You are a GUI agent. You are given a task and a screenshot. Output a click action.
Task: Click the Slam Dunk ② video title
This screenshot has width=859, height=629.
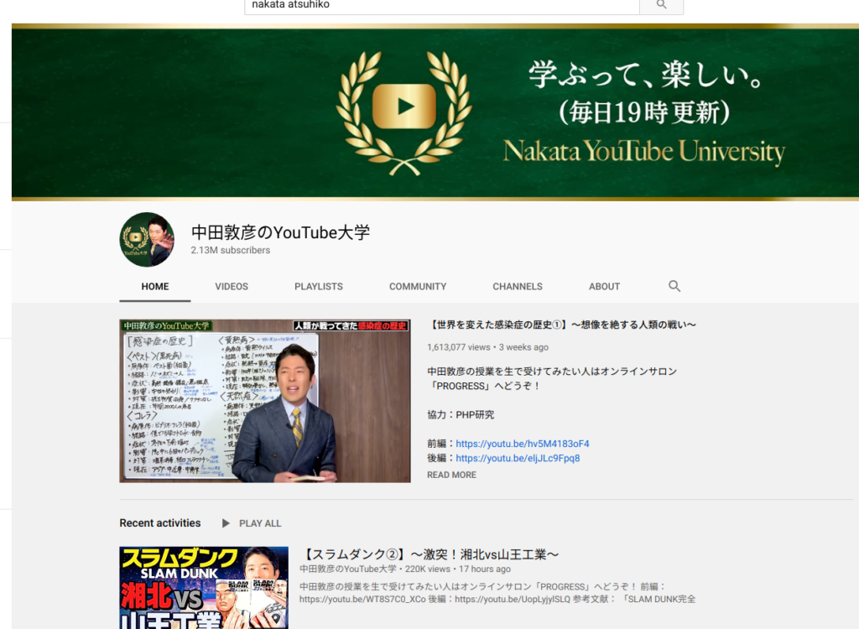click(x=429, y=554)
